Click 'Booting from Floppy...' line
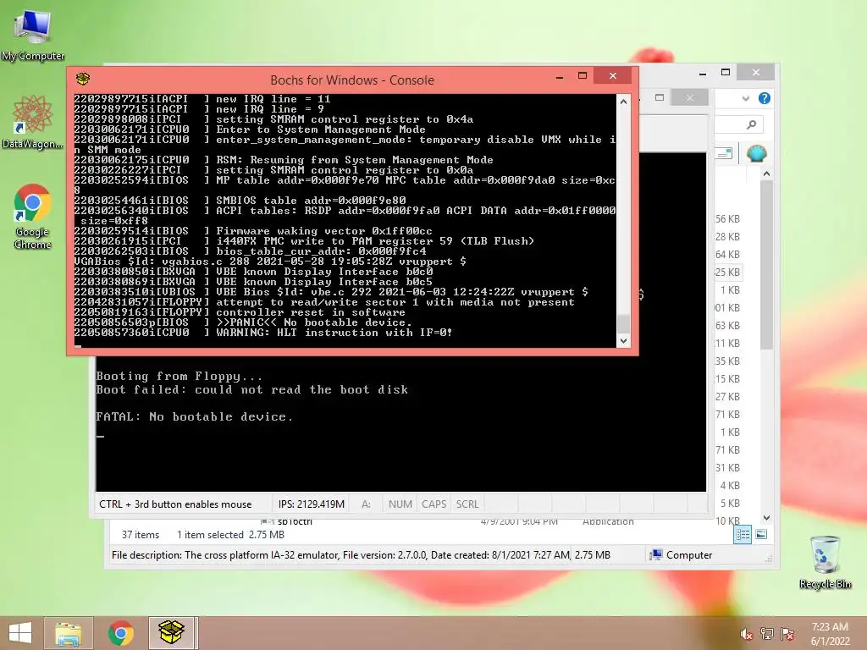867x650 pixels. click(179, 377)
